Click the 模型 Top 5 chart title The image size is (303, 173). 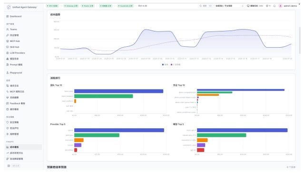tap(178, 124)
